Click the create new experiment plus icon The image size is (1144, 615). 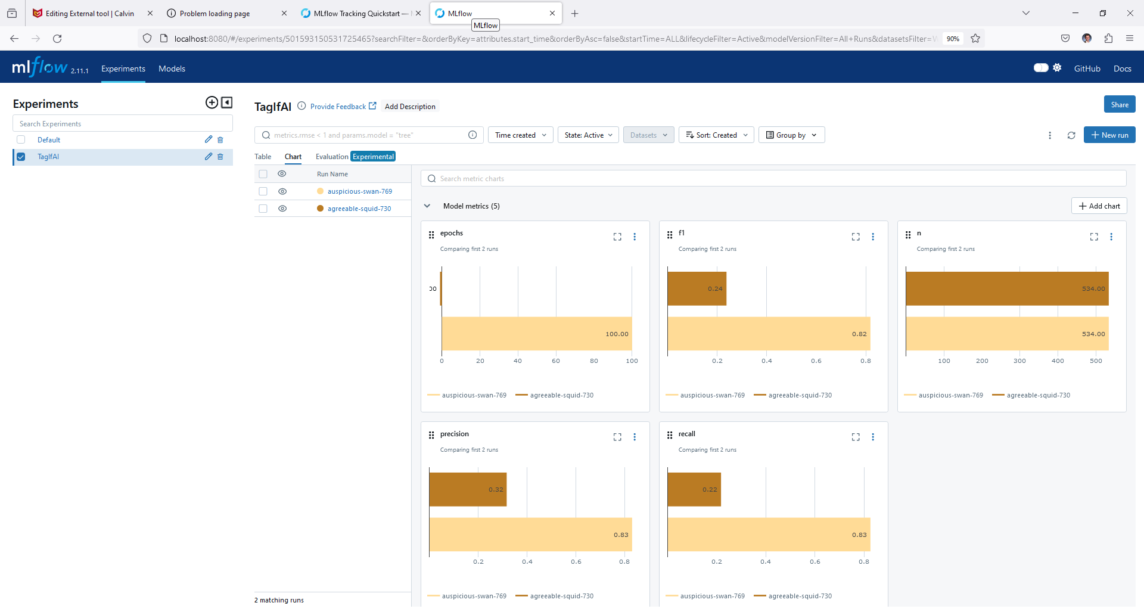[x=212, y=102]
